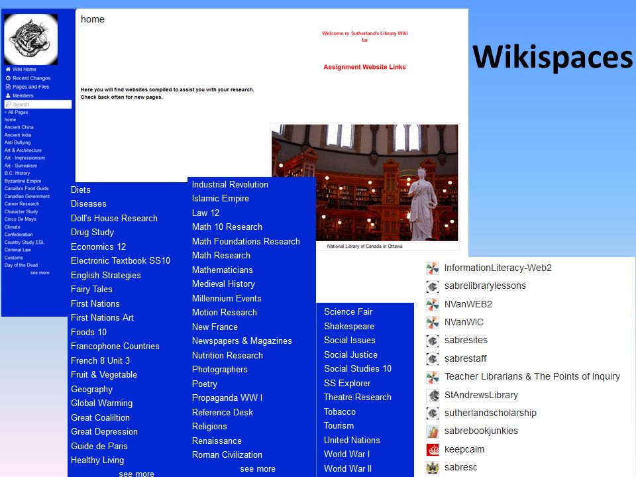Screen dimensions: 636x477
Task: Click the icon beside sutherlandscholarship
Action: 433,413
